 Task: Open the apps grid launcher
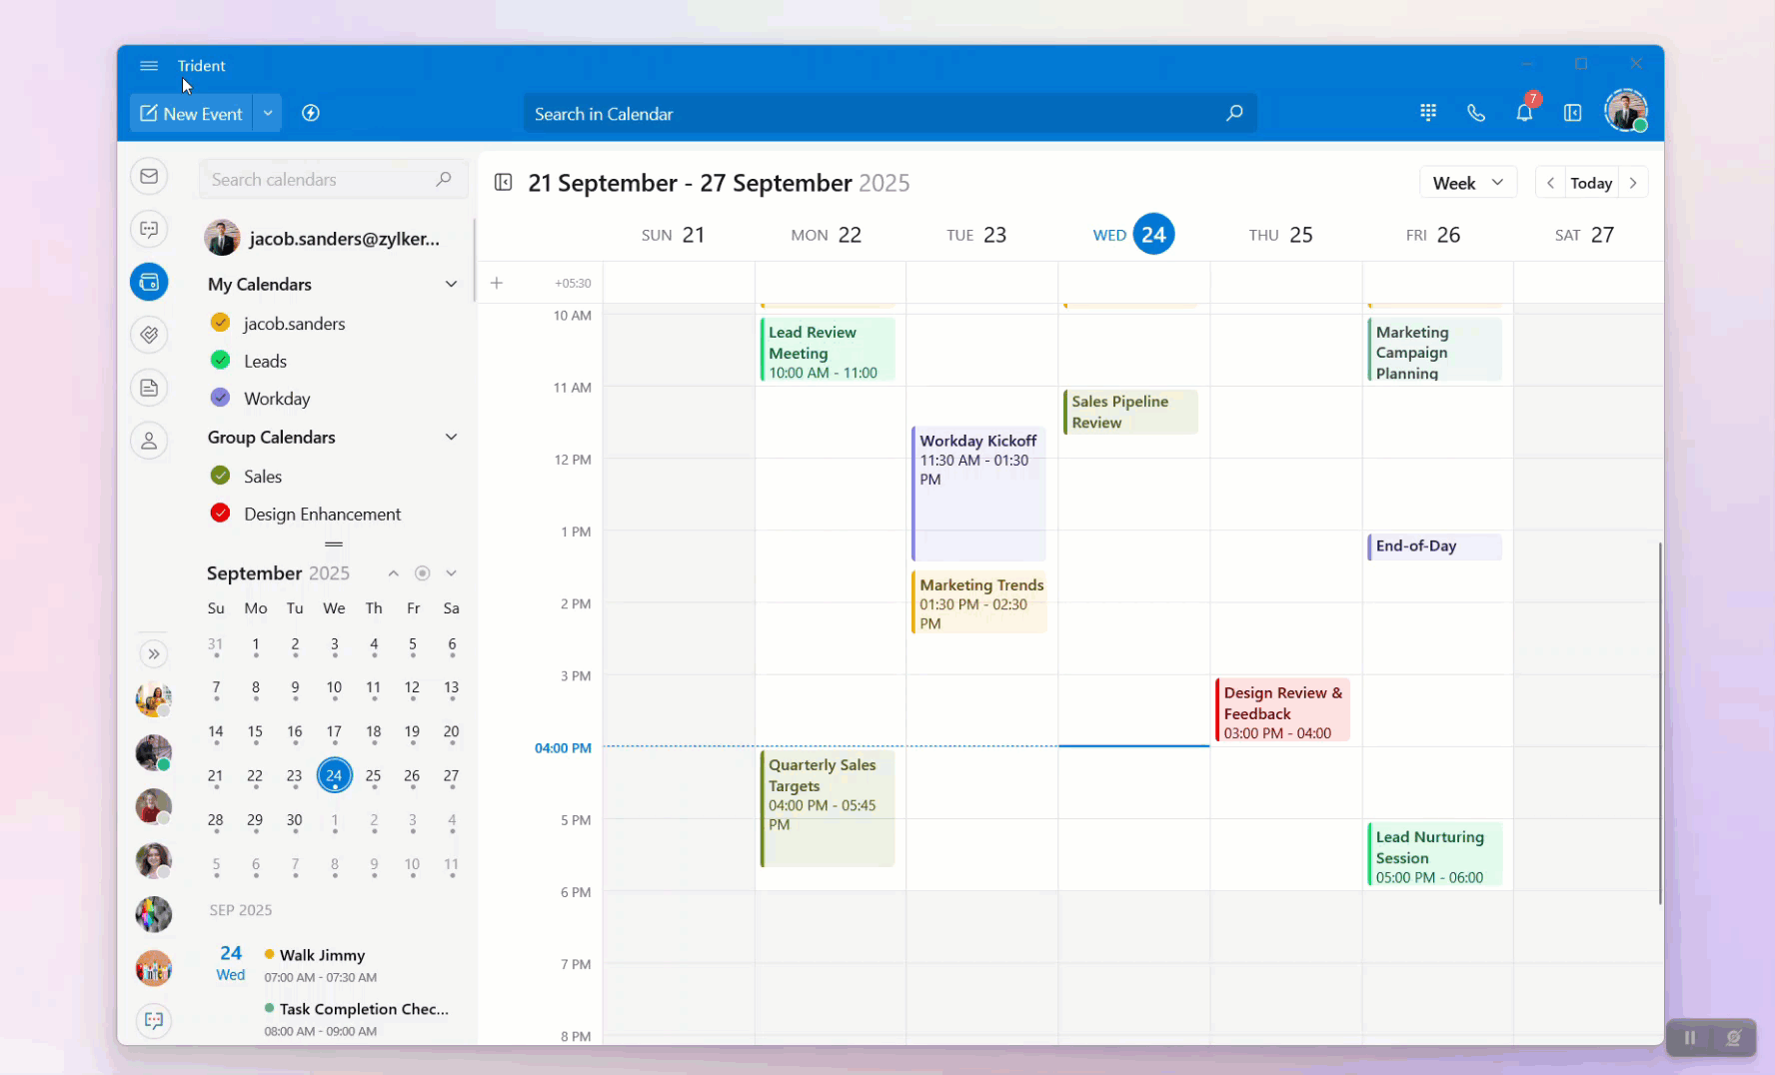1428,113
